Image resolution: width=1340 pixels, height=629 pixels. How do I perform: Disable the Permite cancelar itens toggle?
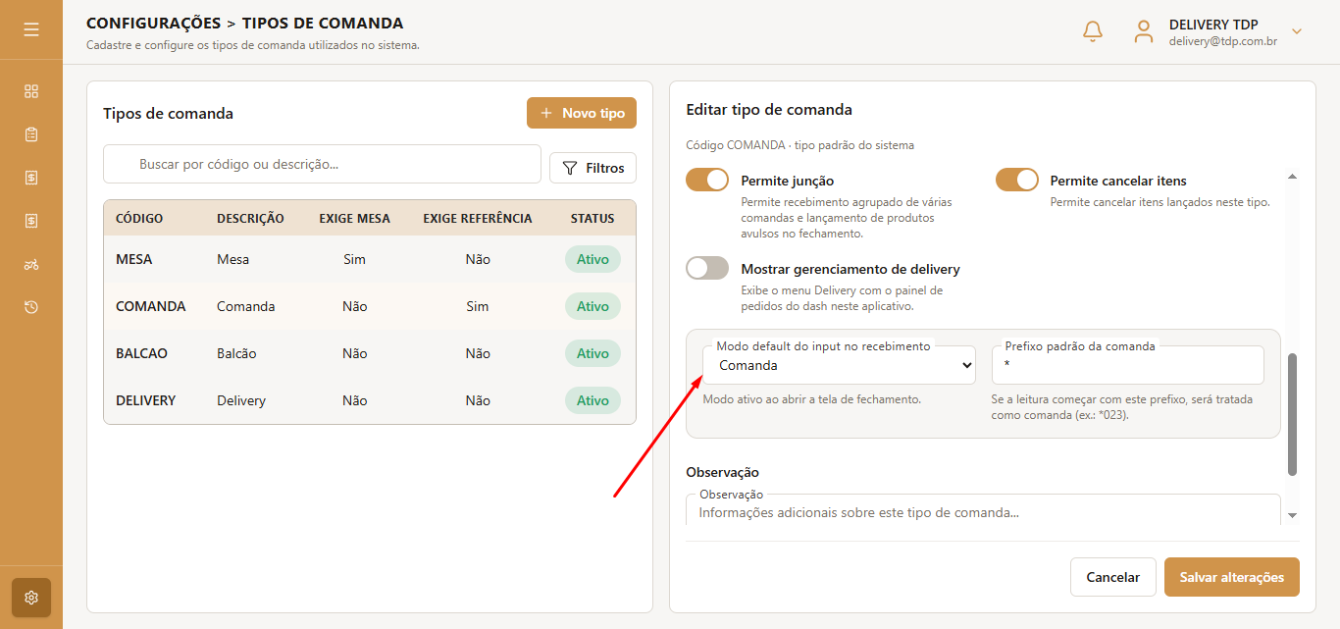click(x=1017, y=180)
